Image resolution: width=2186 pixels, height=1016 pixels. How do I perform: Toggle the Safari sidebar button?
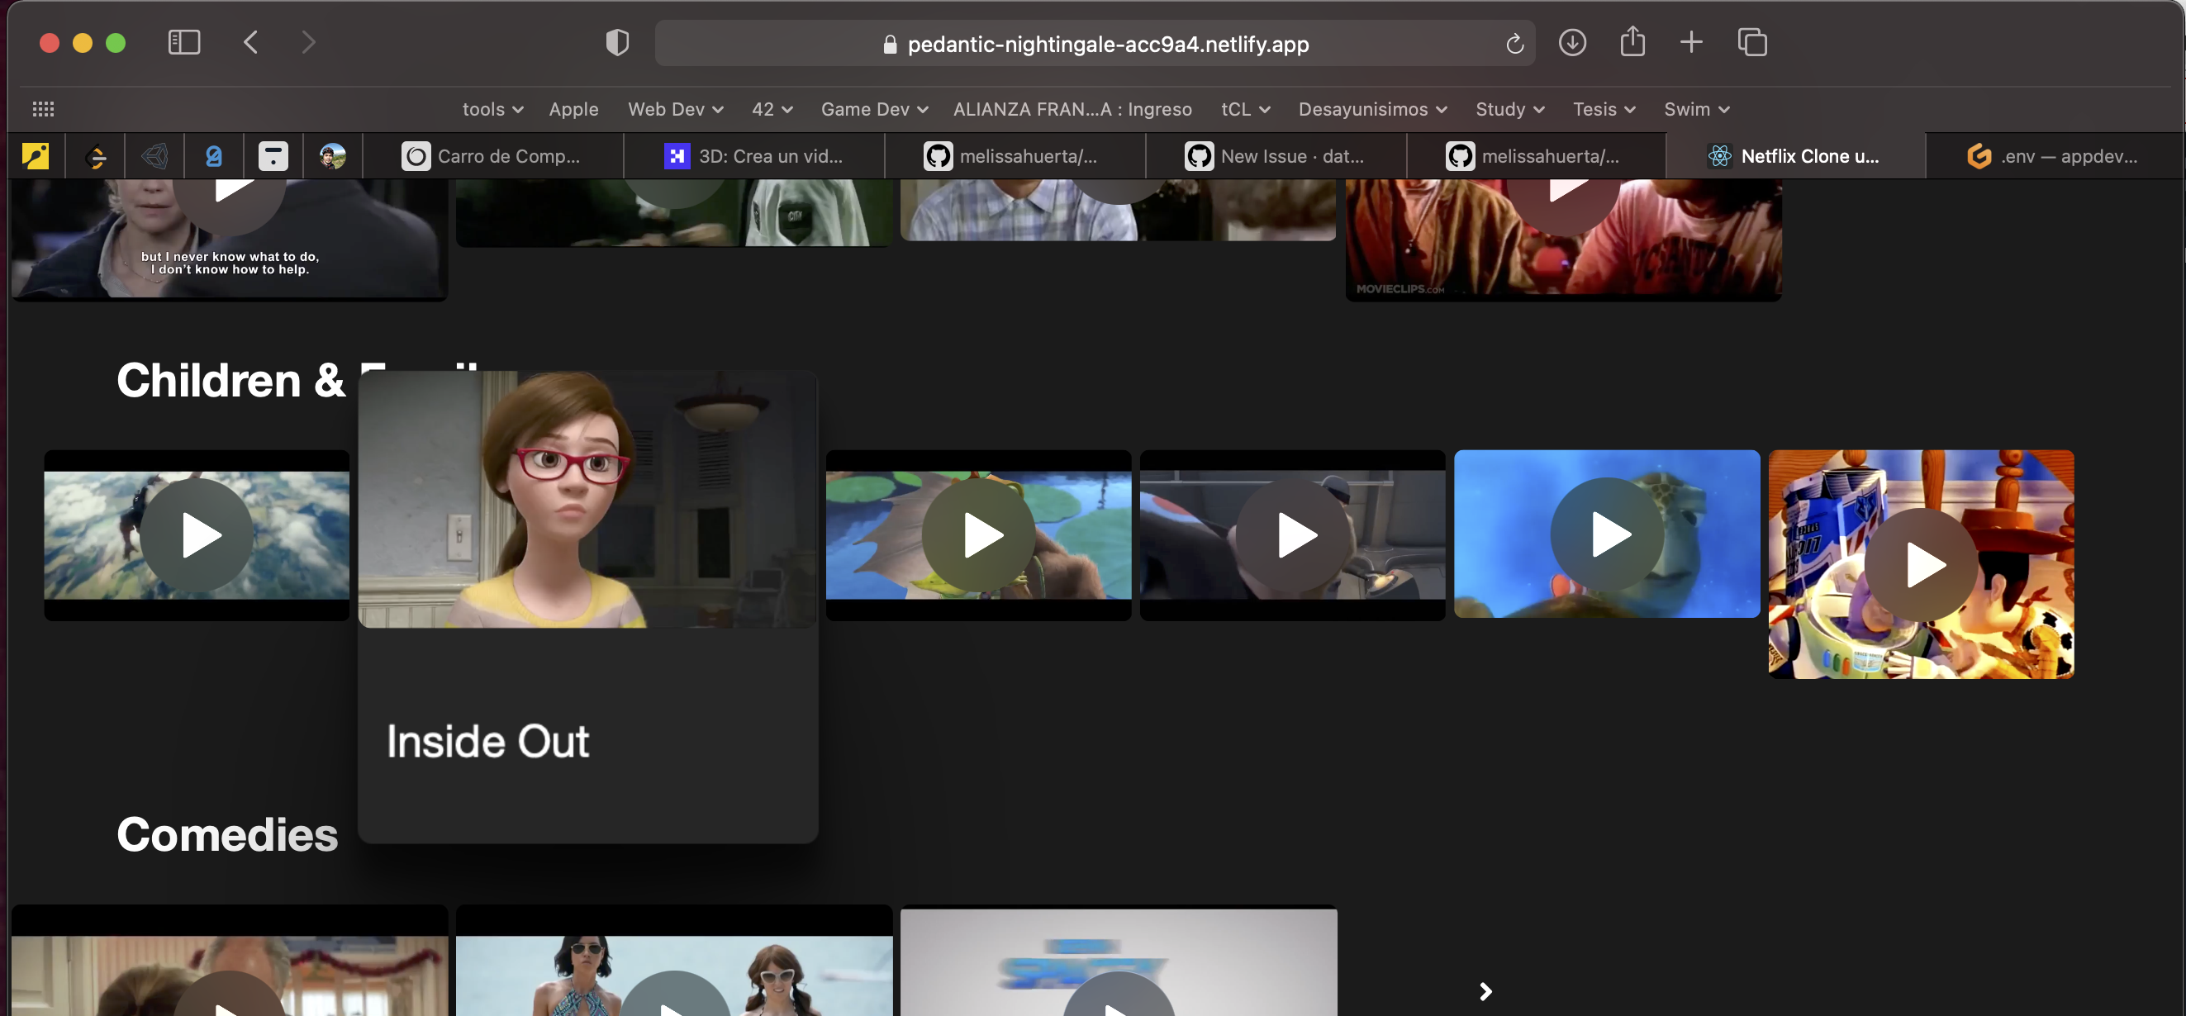pyautogui.click(x=184, y=42)
